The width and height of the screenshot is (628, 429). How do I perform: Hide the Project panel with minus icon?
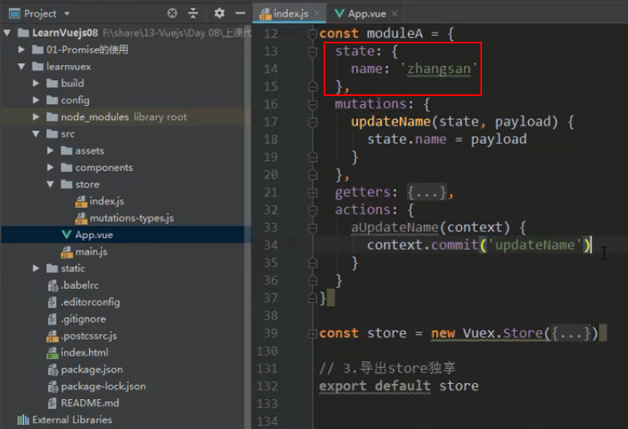point(240,13)
